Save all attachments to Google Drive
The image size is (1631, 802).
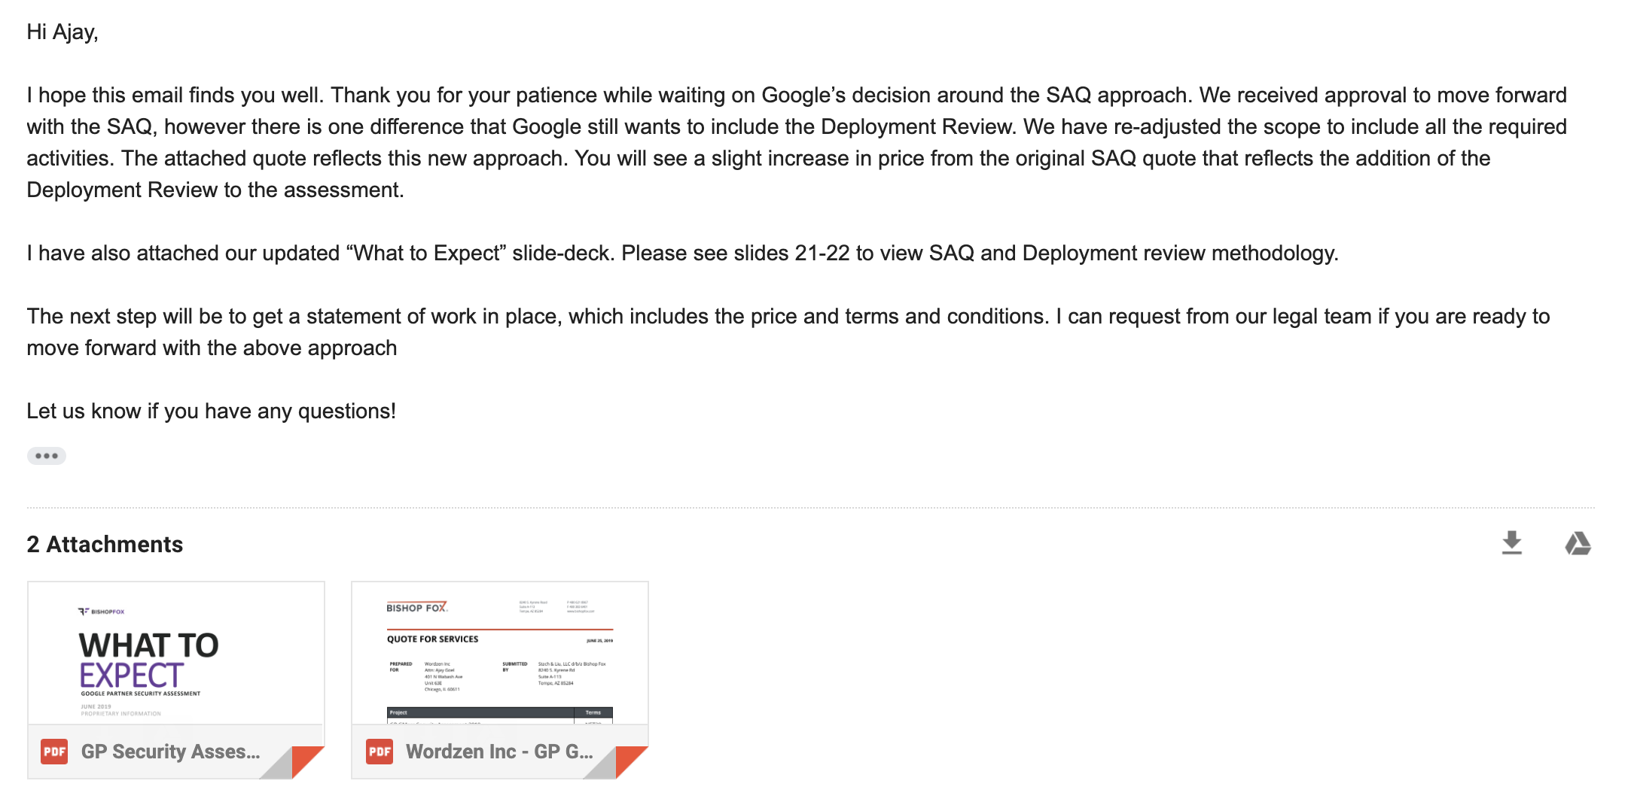[x=1578, y=543]
